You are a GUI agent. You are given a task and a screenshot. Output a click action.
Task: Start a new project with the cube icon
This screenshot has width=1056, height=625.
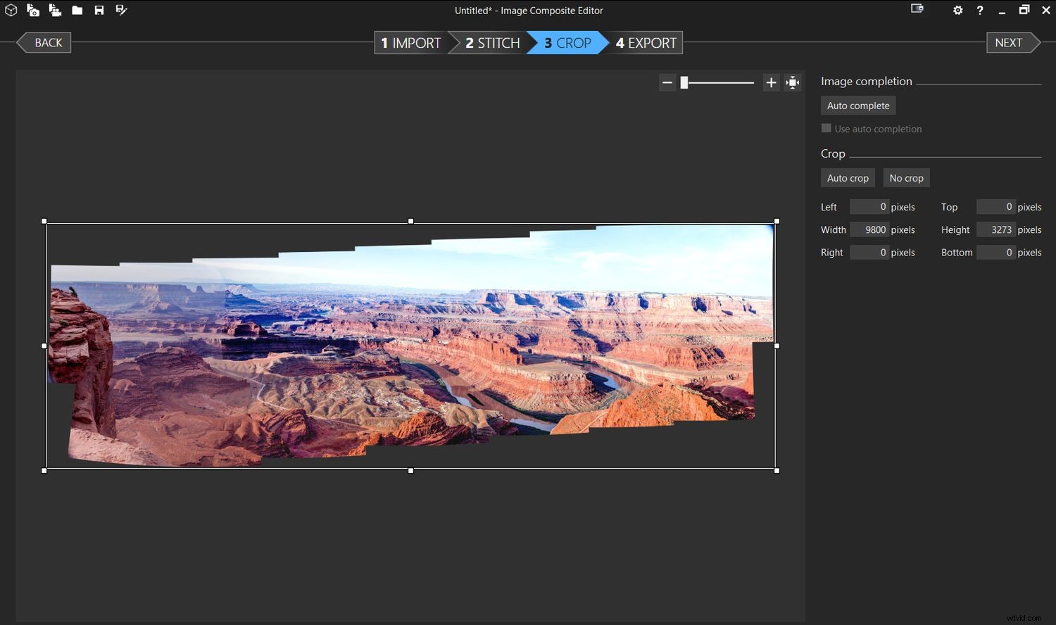pos(11,11)
